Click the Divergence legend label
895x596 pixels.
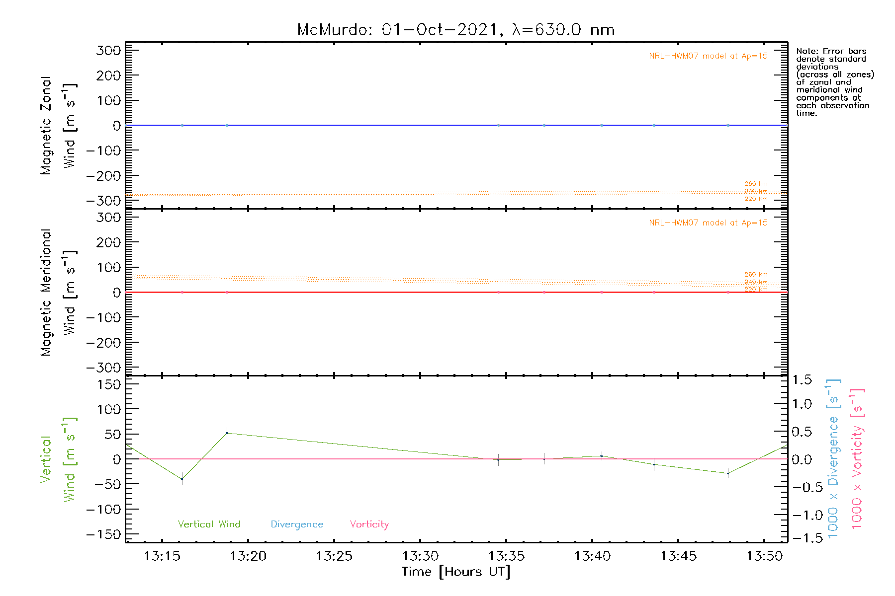297,524
